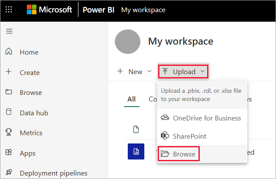Viewport: 276px width, 179px height.
Task: Choose SharePoint upload option
Action: point(202,136)
